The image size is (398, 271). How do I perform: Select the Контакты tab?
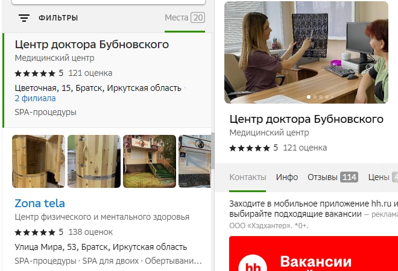[247, 177]
